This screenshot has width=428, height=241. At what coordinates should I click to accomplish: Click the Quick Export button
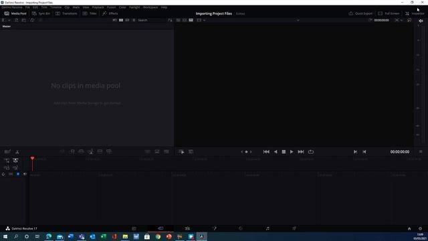tap(360, 13)
